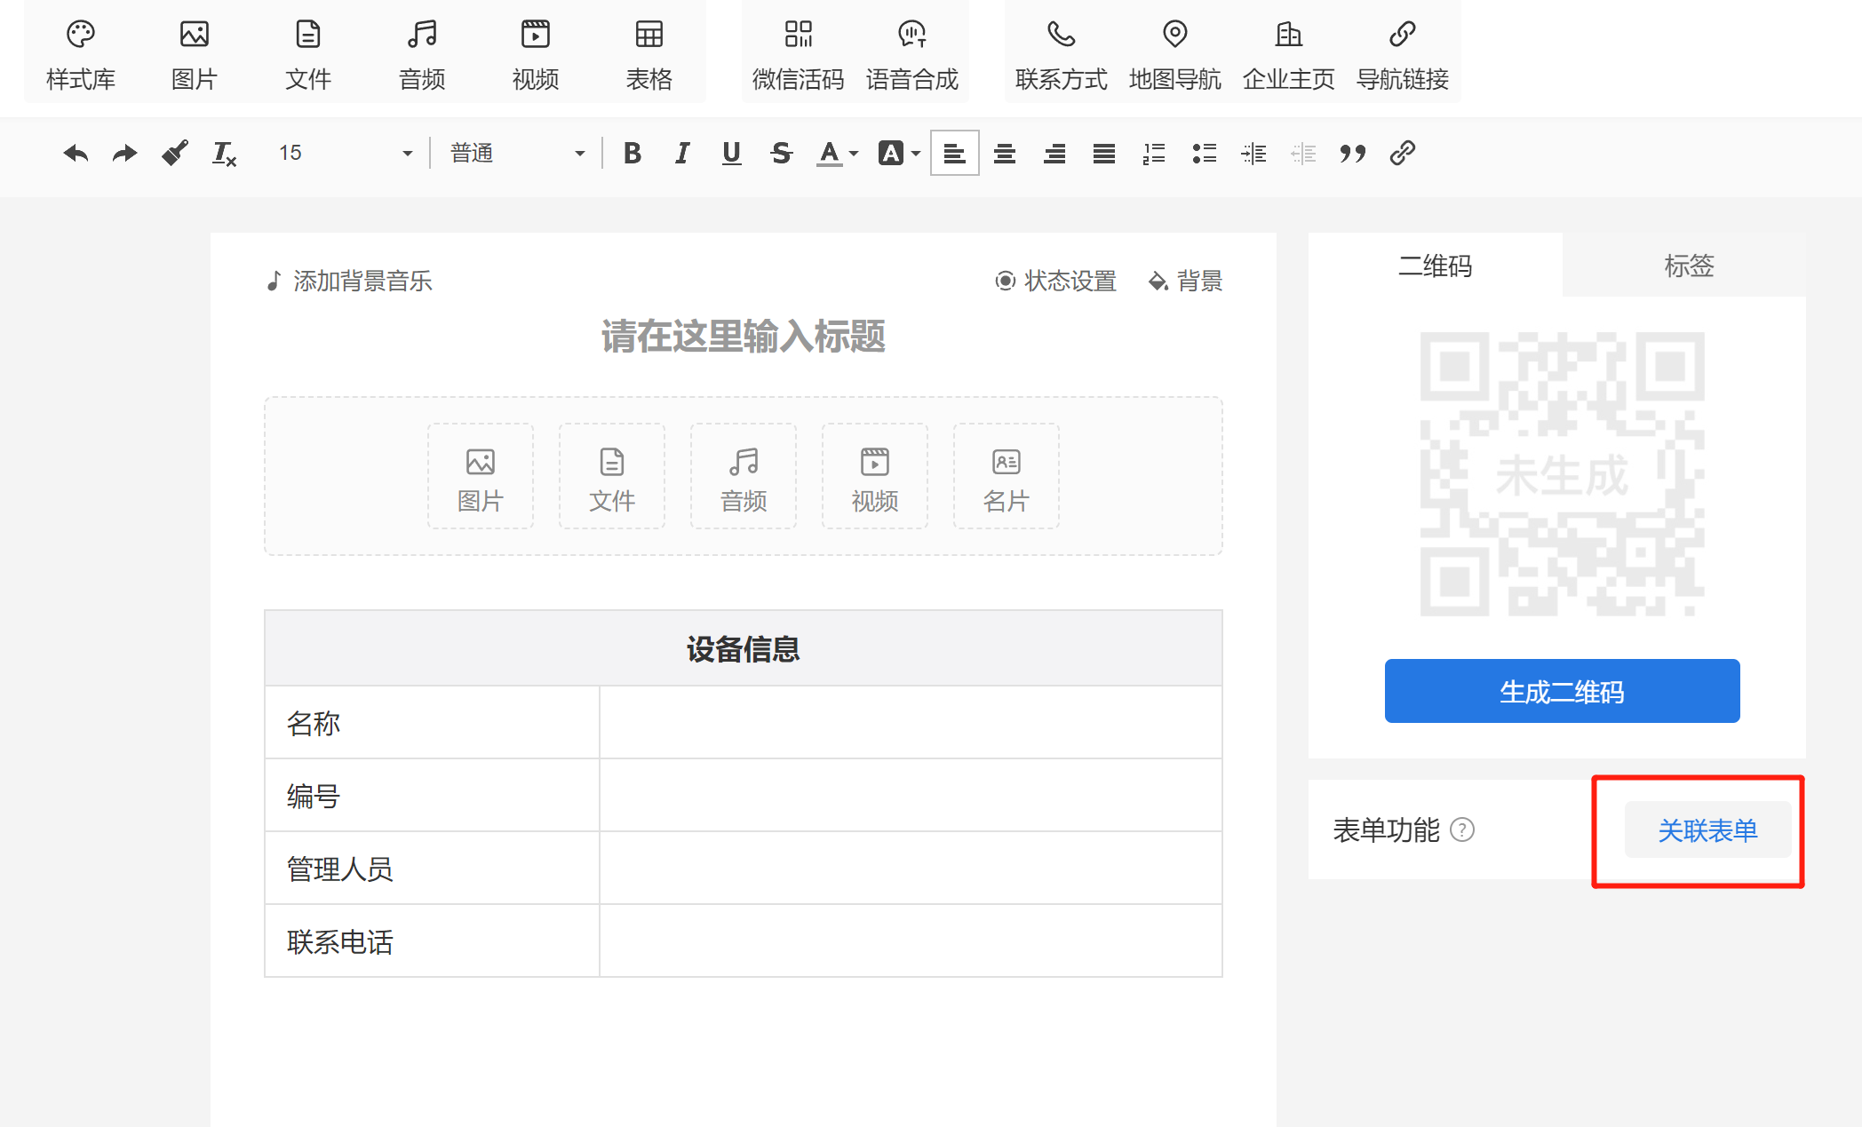
Task: Decrease the indent
Action: click(x=1303, y=154)
